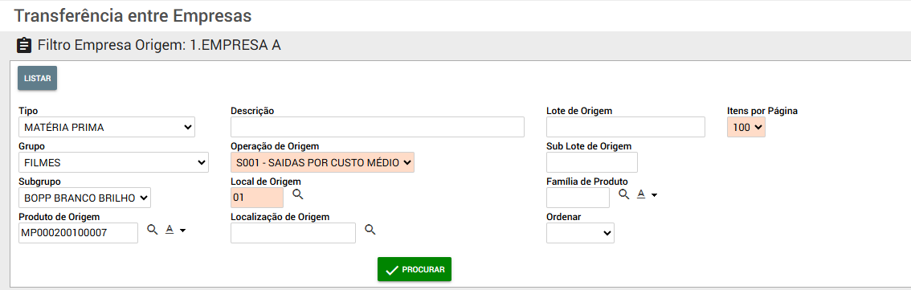
Task: Open Operação de Origem dropdown S001
Action: click(x=323, y=163)
